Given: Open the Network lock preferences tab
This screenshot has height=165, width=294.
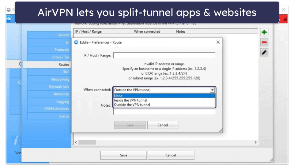Looking at the screenshot, I should 49,87.
